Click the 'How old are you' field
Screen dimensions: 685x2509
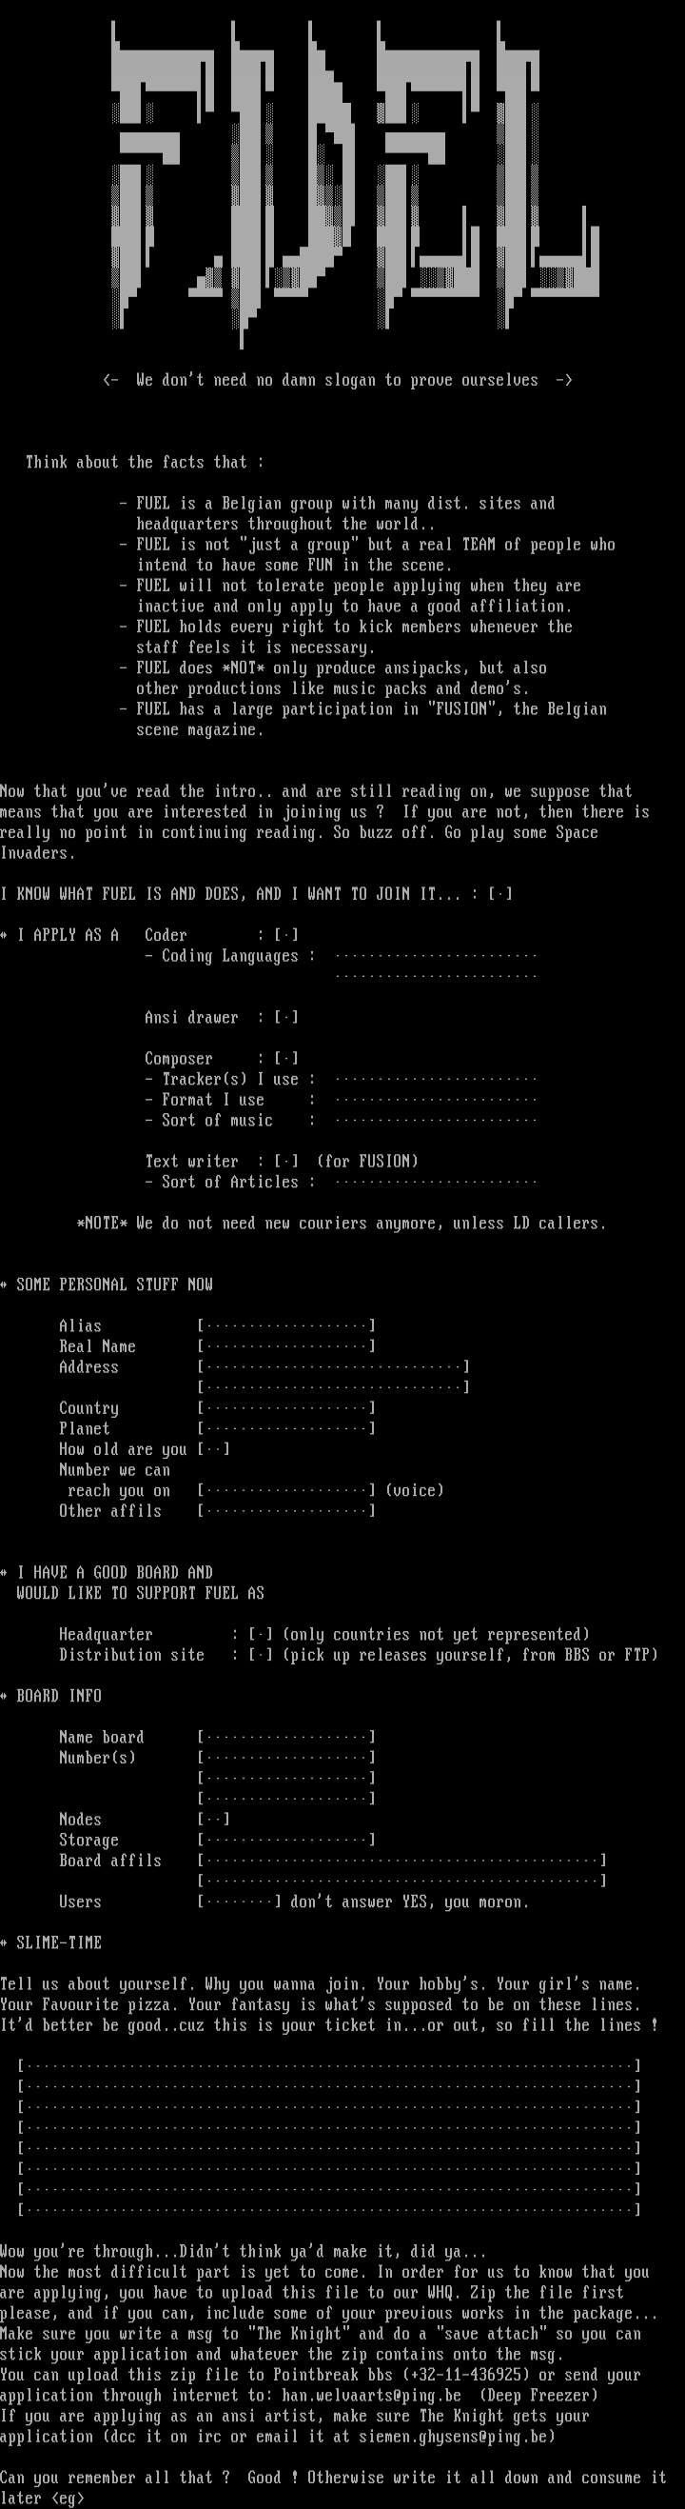[214, 1448]
